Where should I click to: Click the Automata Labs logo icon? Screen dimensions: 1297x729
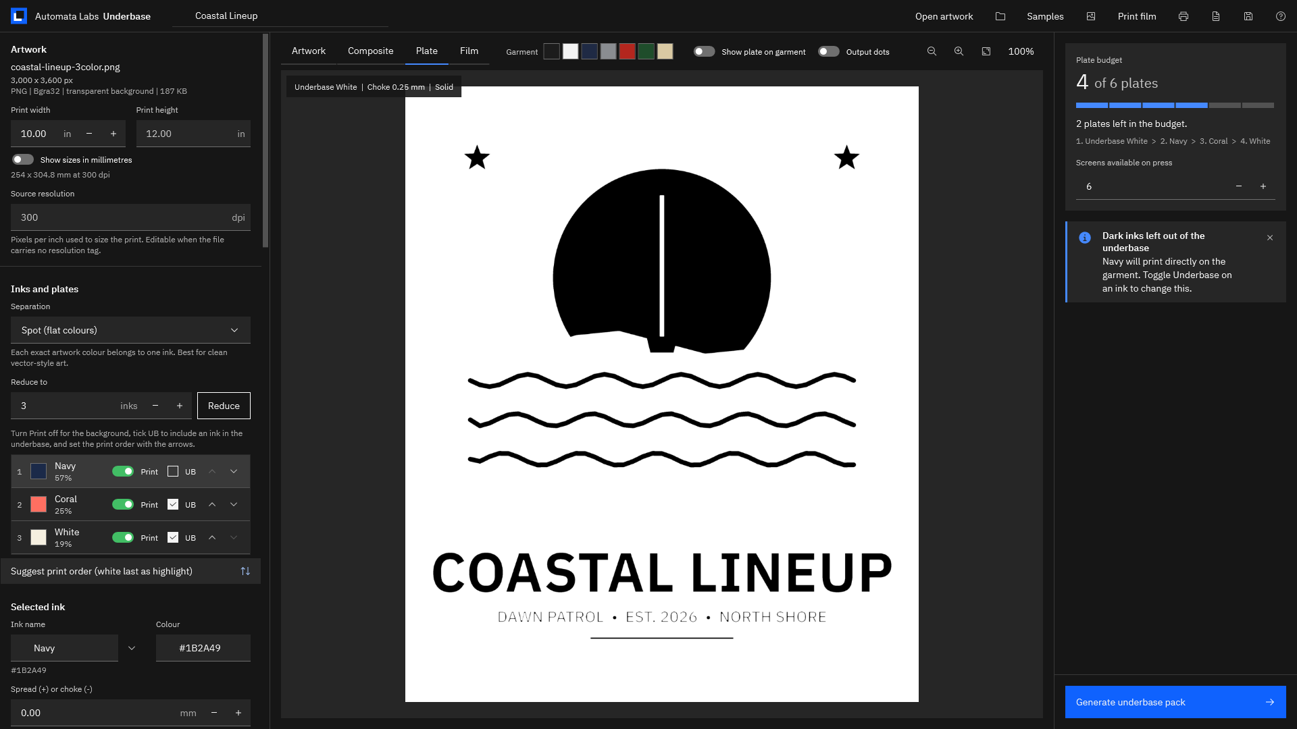19,16
